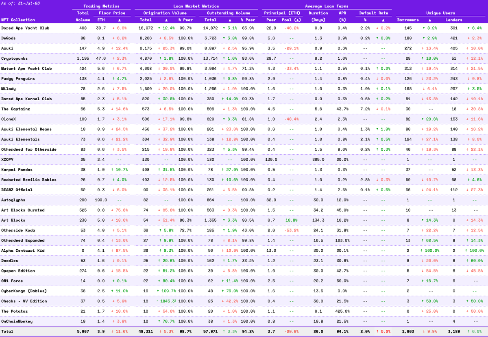Click The Captainz default rate 7.2%
The width and height of the screenshot is (488, 337).
364,109
